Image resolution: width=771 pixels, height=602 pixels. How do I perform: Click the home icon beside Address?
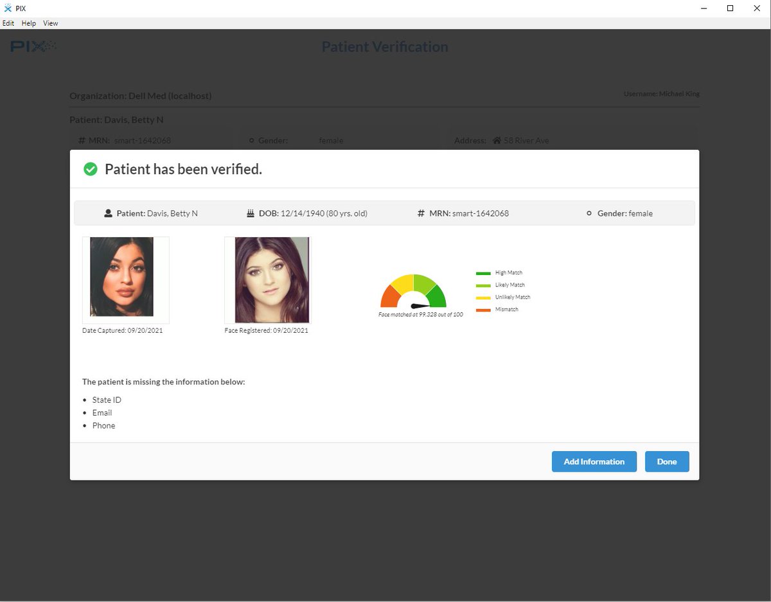(497, 140)
